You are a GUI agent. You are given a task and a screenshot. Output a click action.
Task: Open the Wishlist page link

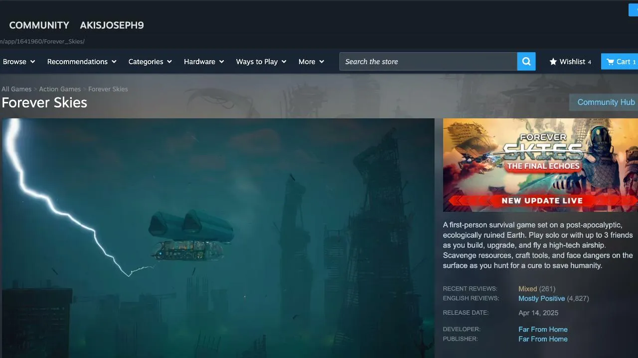pyautogui.click(x=570, y=62)
